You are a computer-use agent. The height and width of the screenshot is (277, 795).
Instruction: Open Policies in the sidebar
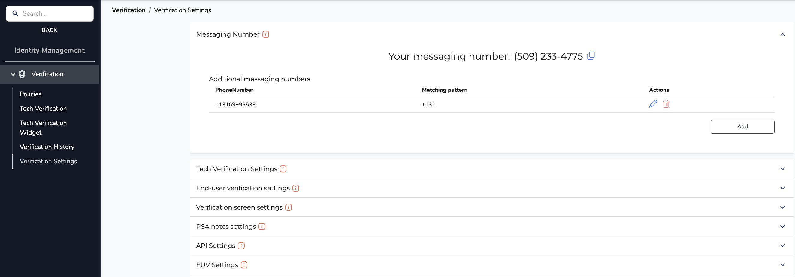point(30,94)
